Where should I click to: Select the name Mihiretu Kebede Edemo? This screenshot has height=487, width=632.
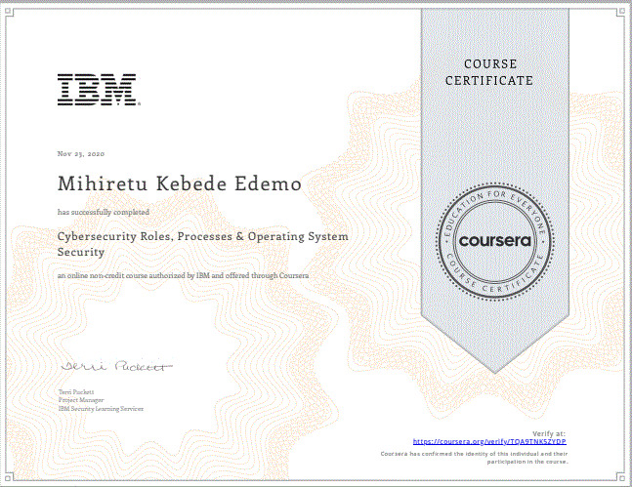tap(180, 183)
